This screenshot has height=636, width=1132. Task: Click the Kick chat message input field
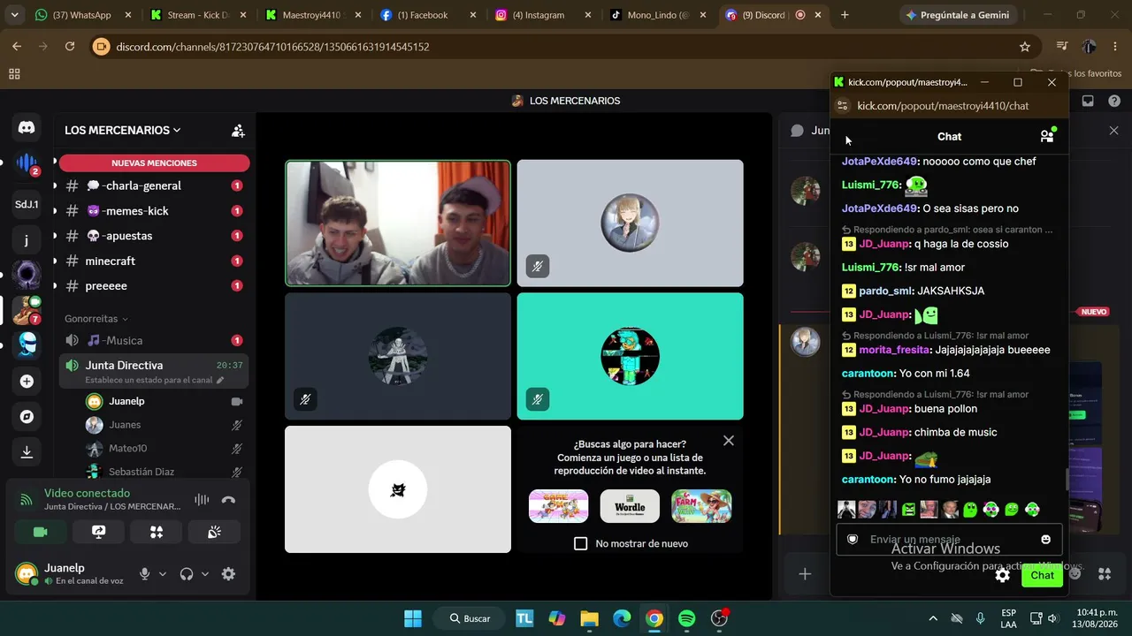click(x=950, y=540)
